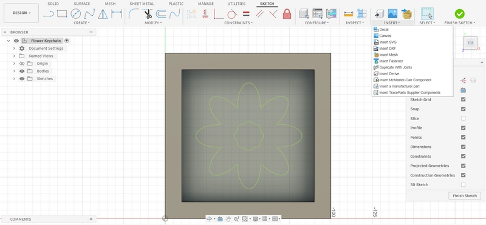
Task: Add a comment with plus button
Action: tap(91, 219)
